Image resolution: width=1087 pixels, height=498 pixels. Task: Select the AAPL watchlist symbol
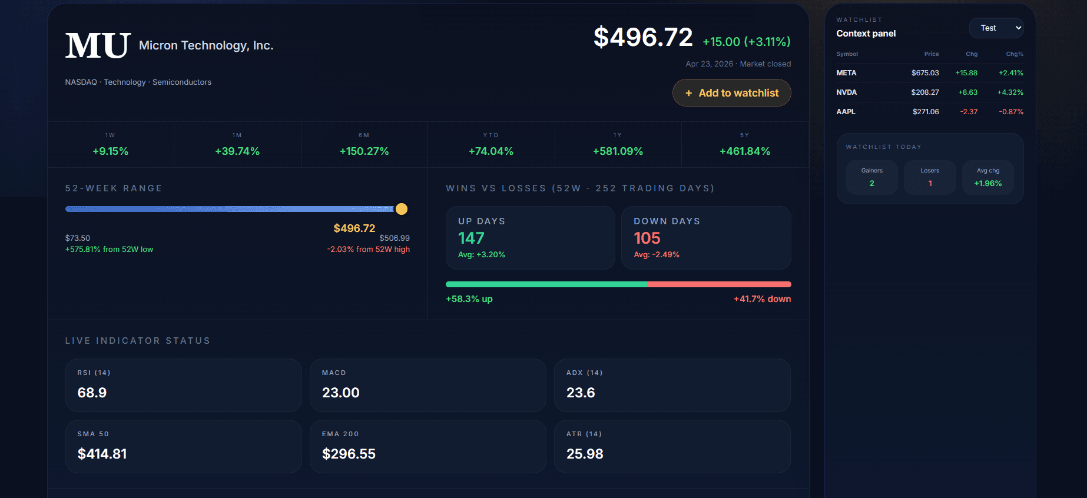846,112
